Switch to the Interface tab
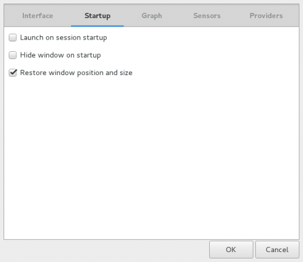The width and height of the screenshot is (303, 262). [x=37, y=16]
